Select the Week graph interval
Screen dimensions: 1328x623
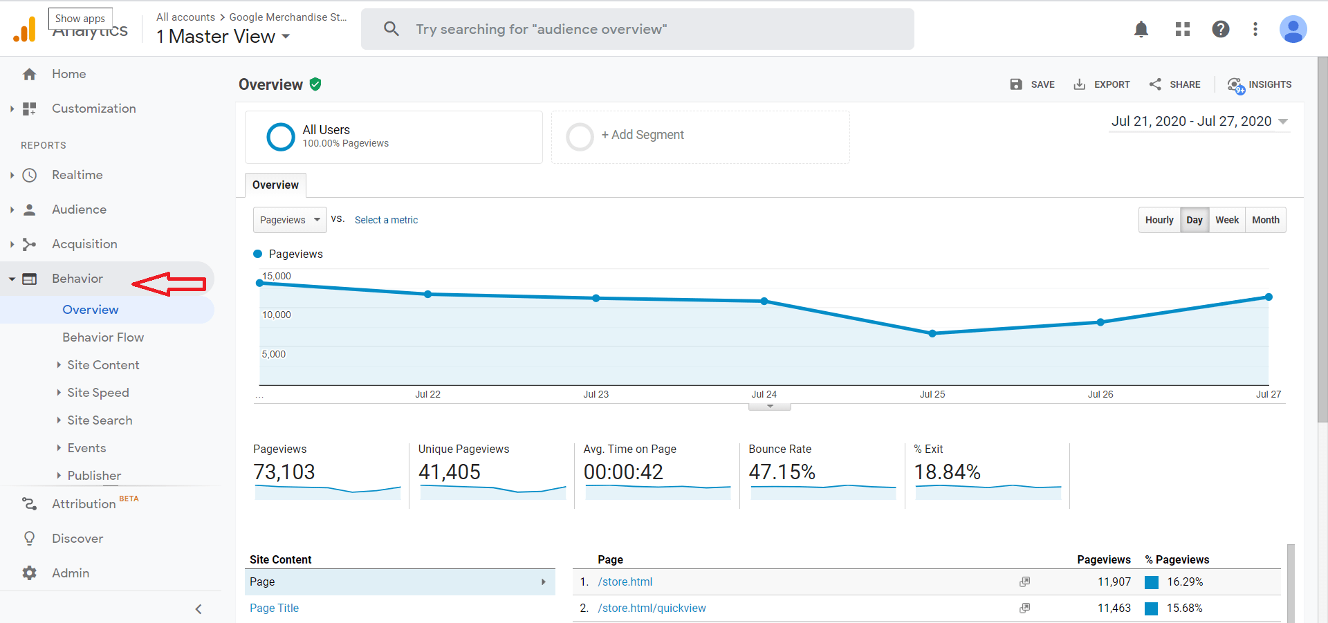(1227, 220)
